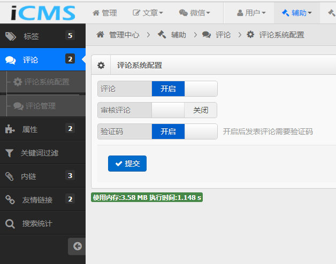
Task: Click the magnifier icon for 搜索统计
Action: pos(10,224)
